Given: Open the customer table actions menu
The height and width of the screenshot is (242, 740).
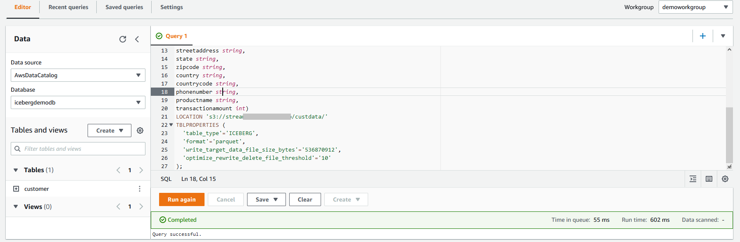Looking at the screenshot, I should coord(140,189).
